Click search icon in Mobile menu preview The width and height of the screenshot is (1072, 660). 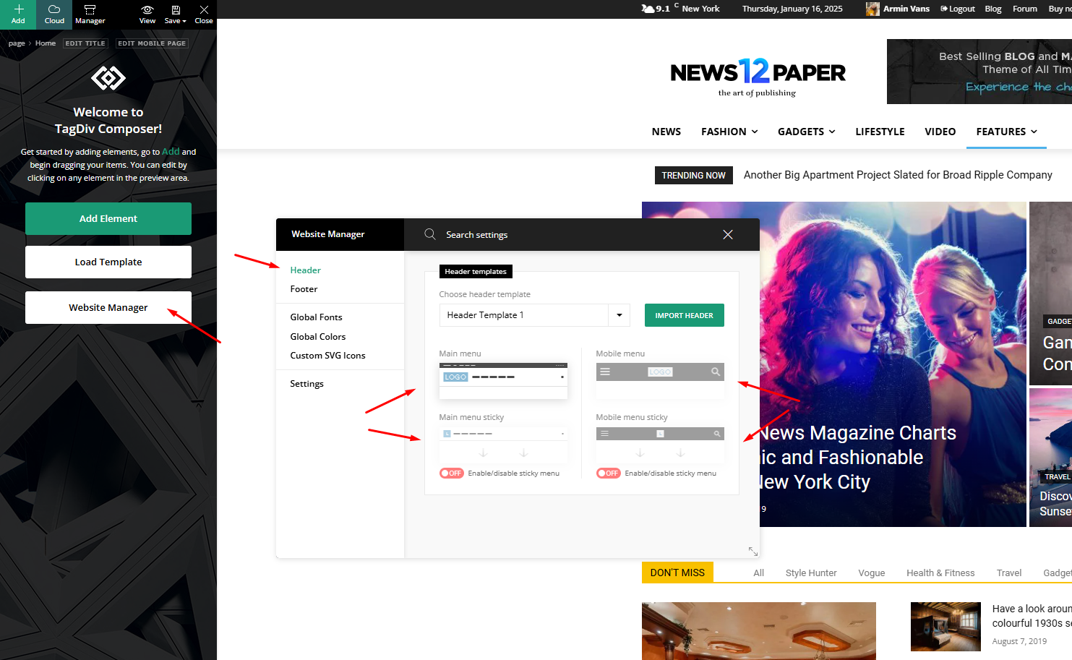[x=715, y=372]
